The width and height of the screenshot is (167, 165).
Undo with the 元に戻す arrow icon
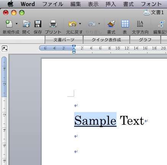pyautogui.click(x=72, y=24)
